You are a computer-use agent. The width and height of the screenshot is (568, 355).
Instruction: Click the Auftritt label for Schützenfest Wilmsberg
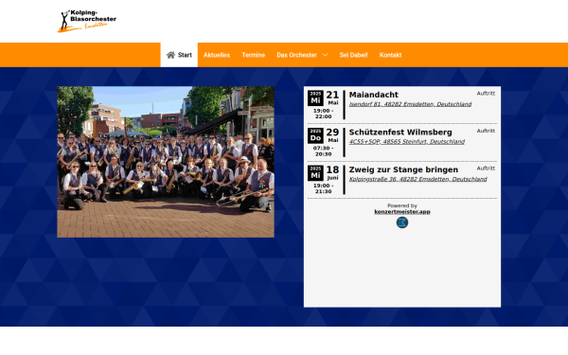486,131
